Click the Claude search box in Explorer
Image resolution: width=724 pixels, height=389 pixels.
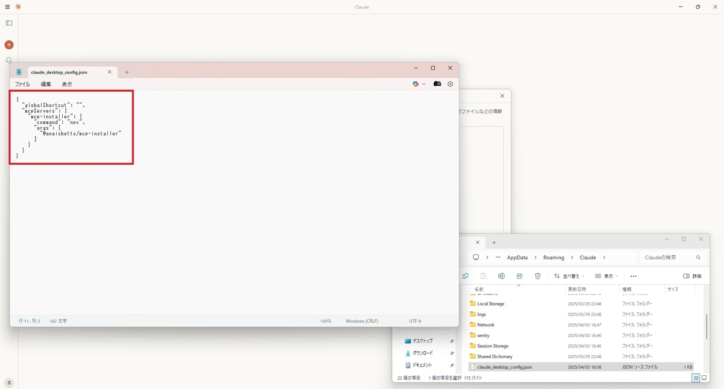click(x=670, y=257)
